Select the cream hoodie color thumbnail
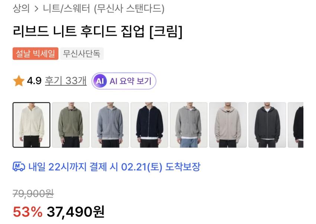Screen dimensions: 316x224 pyautogui.click(x=32, y=125)
